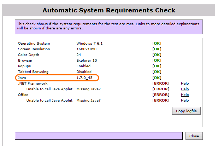This screenshot has width=218, height=149.
Task: Click the OK status for Popups
Action: [157, 66]
